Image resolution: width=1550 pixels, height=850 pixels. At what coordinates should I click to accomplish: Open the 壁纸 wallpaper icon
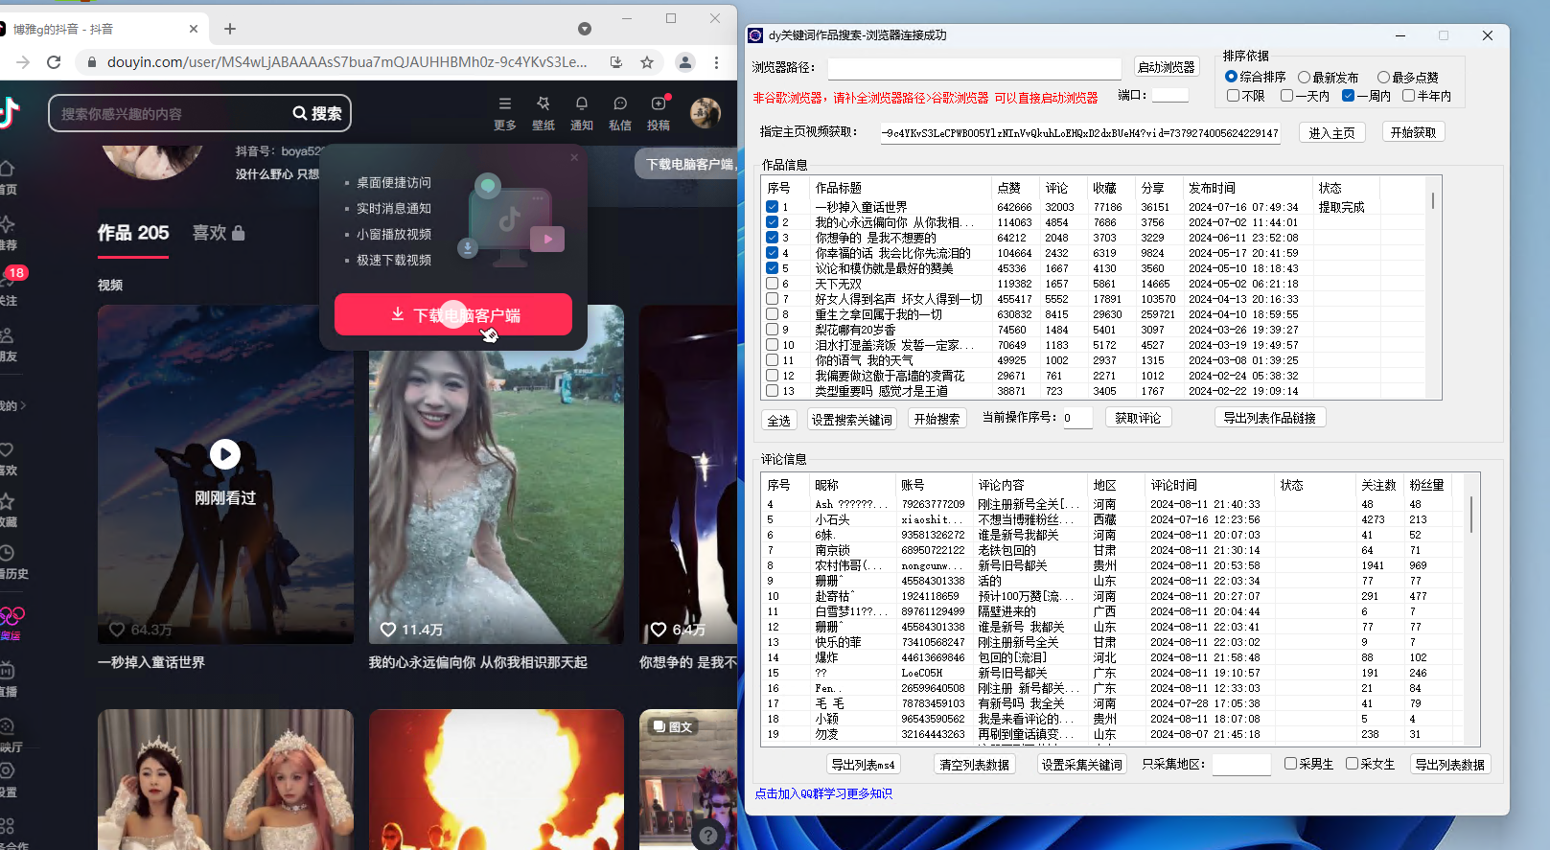pos(544,113)
